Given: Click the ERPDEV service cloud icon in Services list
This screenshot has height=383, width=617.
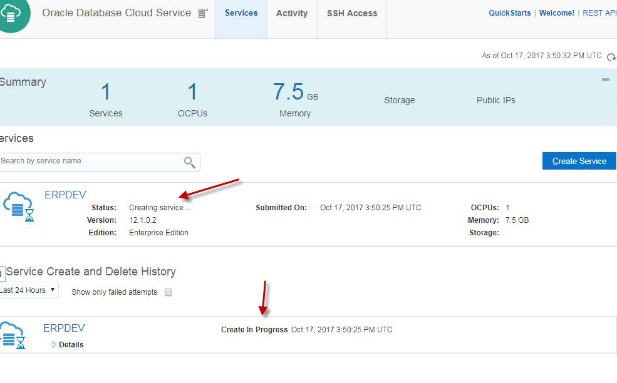Looking at the screenshot, I should tap(18, 207).
